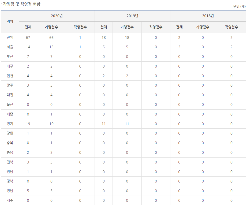Viewport: 247px width, 205px height.
Task: Select the 2018년 header cell
Action: (x=208, y=16)
